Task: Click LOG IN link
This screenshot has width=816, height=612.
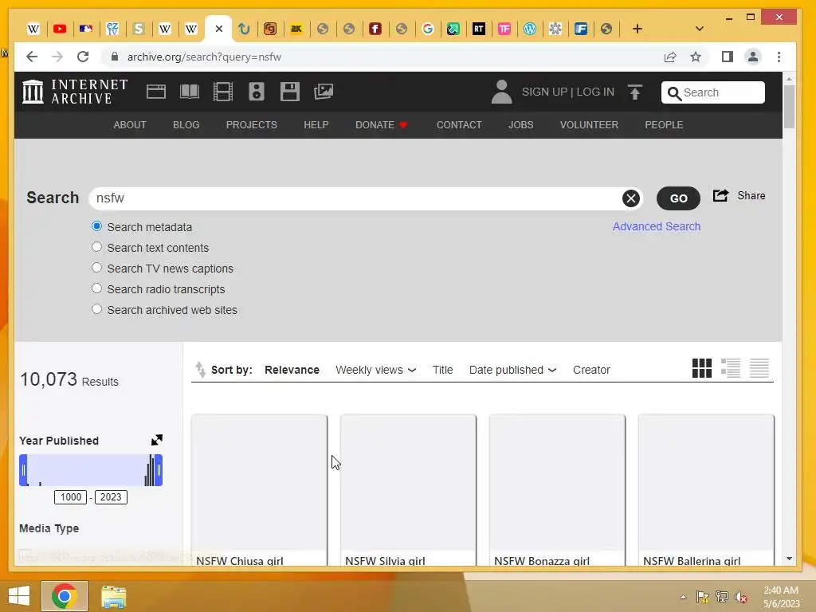Action: pos(595,92)
